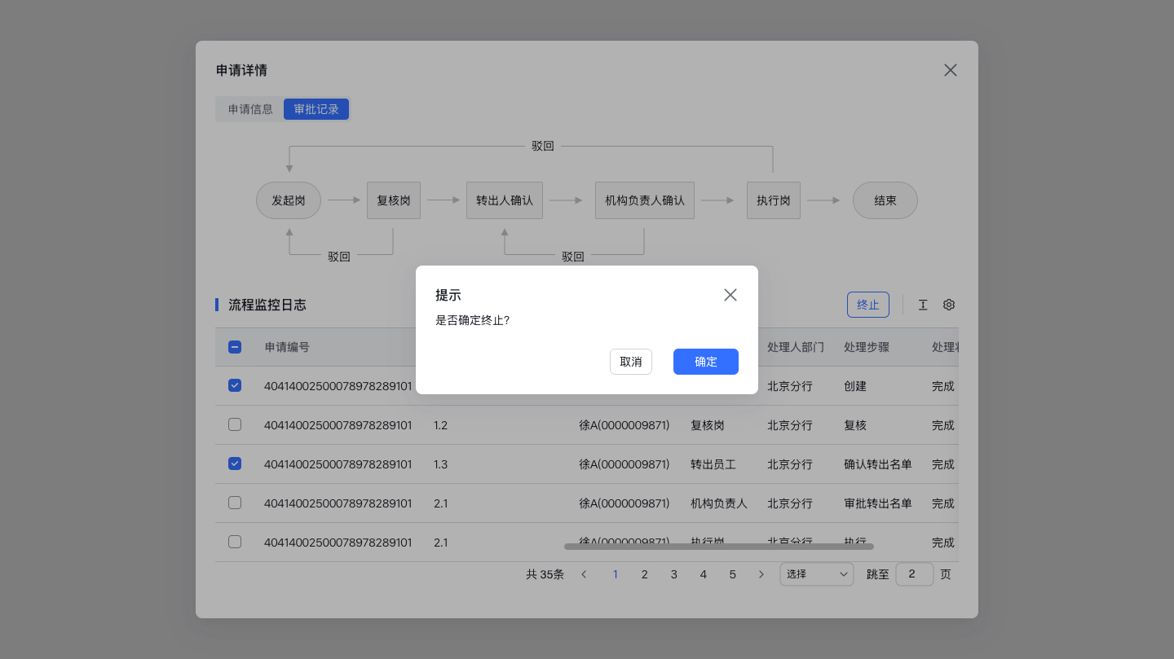The image size is (1174, 659).
Task: Click the row height adjustment icon
Action: (x=923, y=305)
